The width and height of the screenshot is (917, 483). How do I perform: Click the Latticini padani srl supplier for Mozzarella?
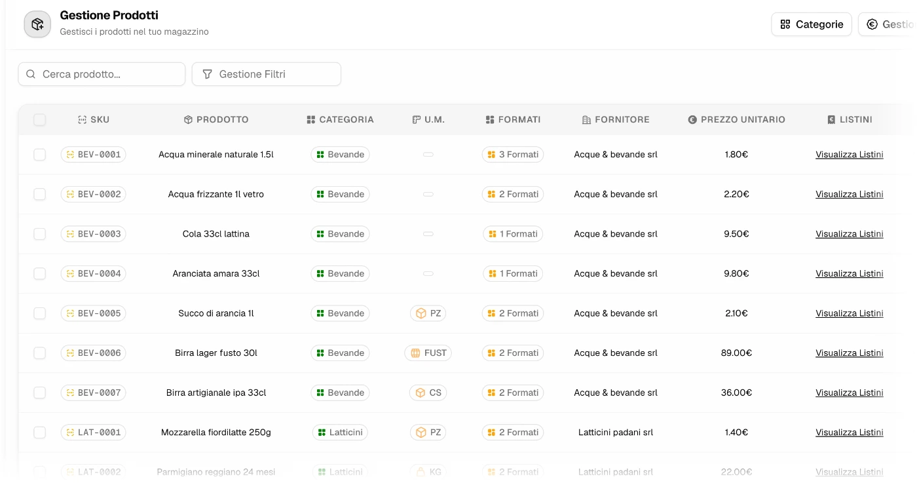[616, 433]
